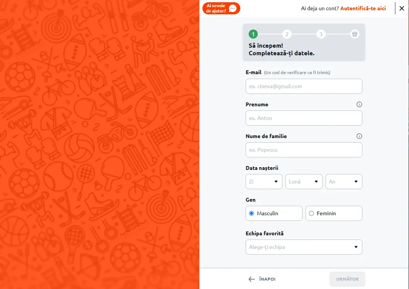Viewport: 409px width, 289px height.
Task: Click step 1 green circle indicator
Action: point(253,34)
